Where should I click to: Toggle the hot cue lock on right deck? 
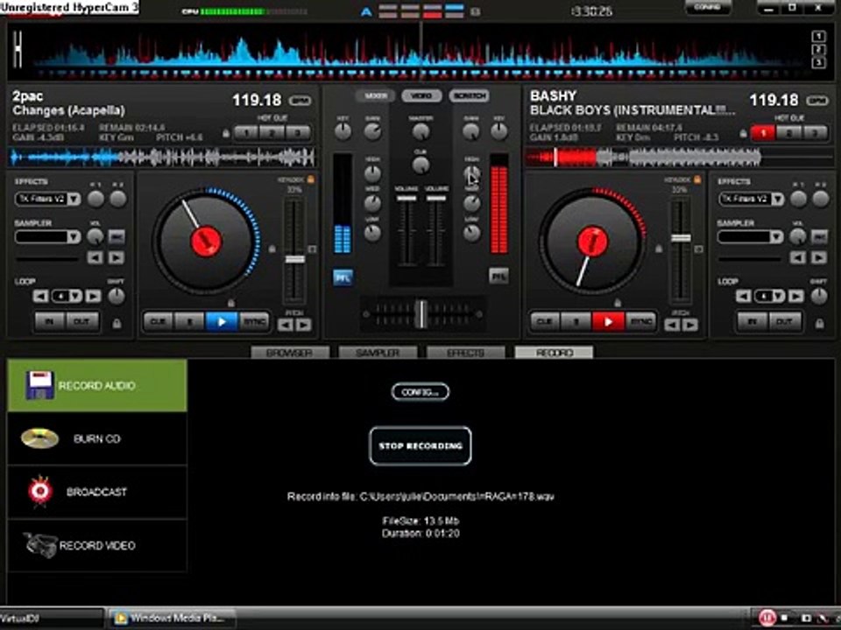click(x=744, y=133)
